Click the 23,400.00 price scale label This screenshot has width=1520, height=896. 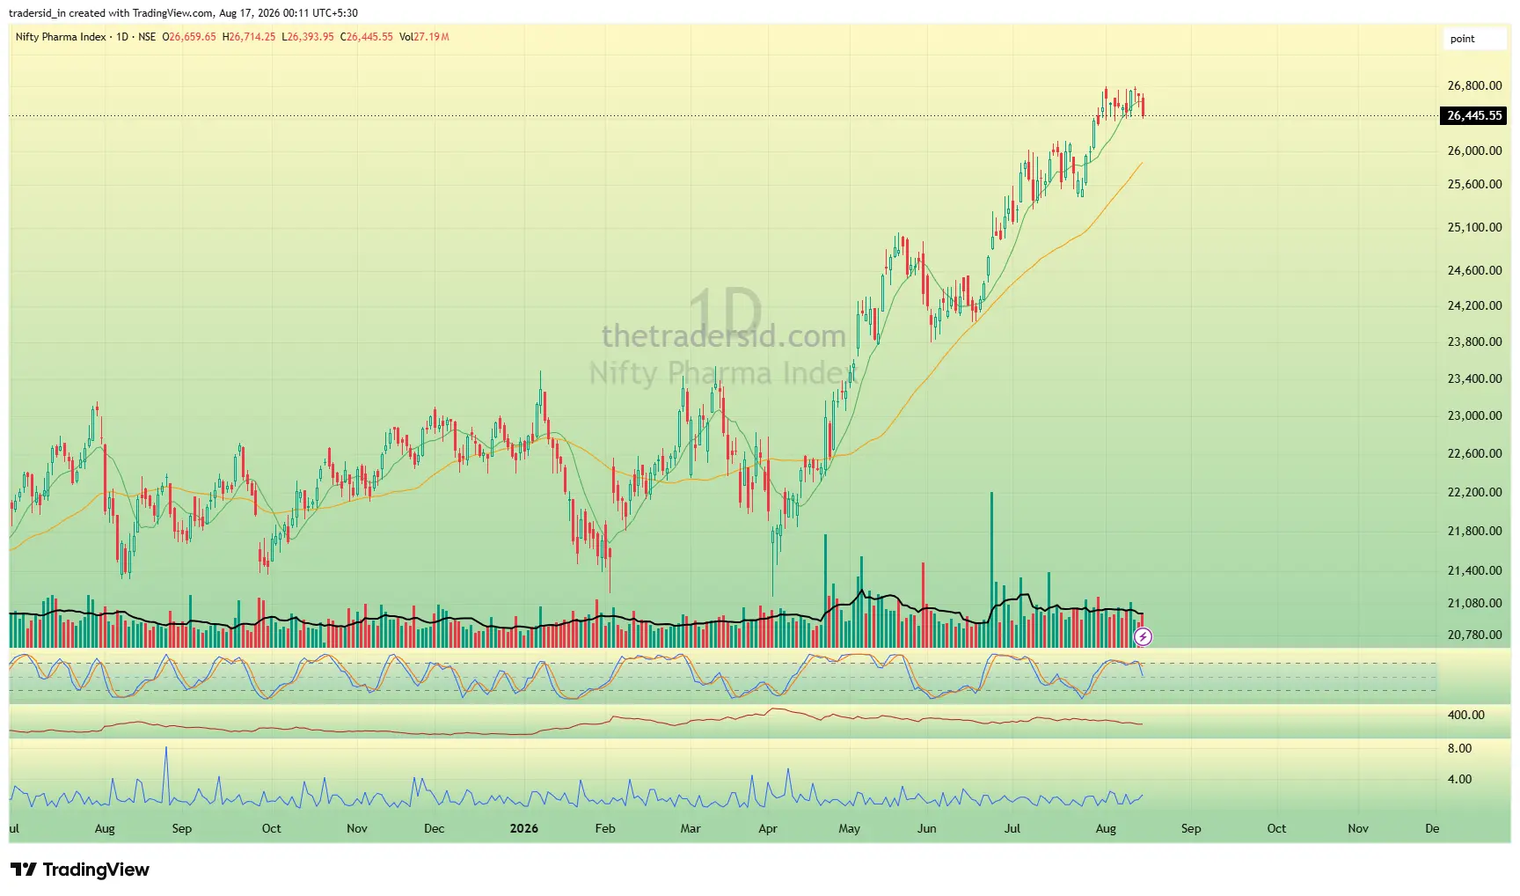tap(1474, 379)
